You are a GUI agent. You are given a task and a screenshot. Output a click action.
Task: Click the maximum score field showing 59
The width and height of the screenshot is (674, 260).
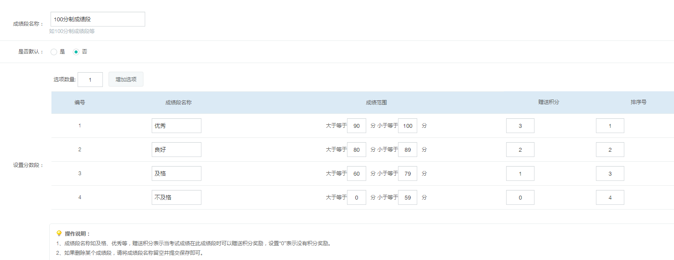tap(408, 197)
